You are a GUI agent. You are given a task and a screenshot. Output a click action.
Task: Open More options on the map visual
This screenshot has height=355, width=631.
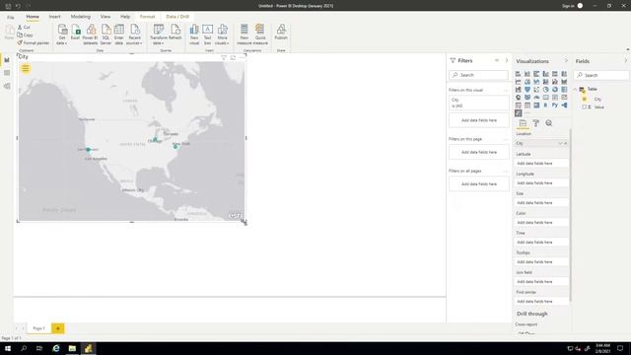[242, 57]
